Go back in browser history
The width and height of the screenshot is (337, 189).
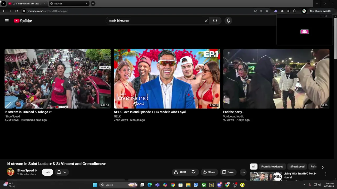(4, 11)
